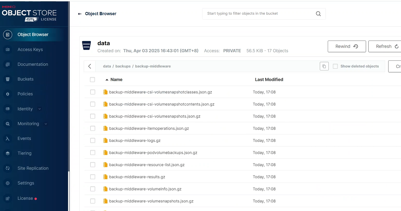Open backup-middleware-volumesnapshots.json.gz file name

[151, 201]
